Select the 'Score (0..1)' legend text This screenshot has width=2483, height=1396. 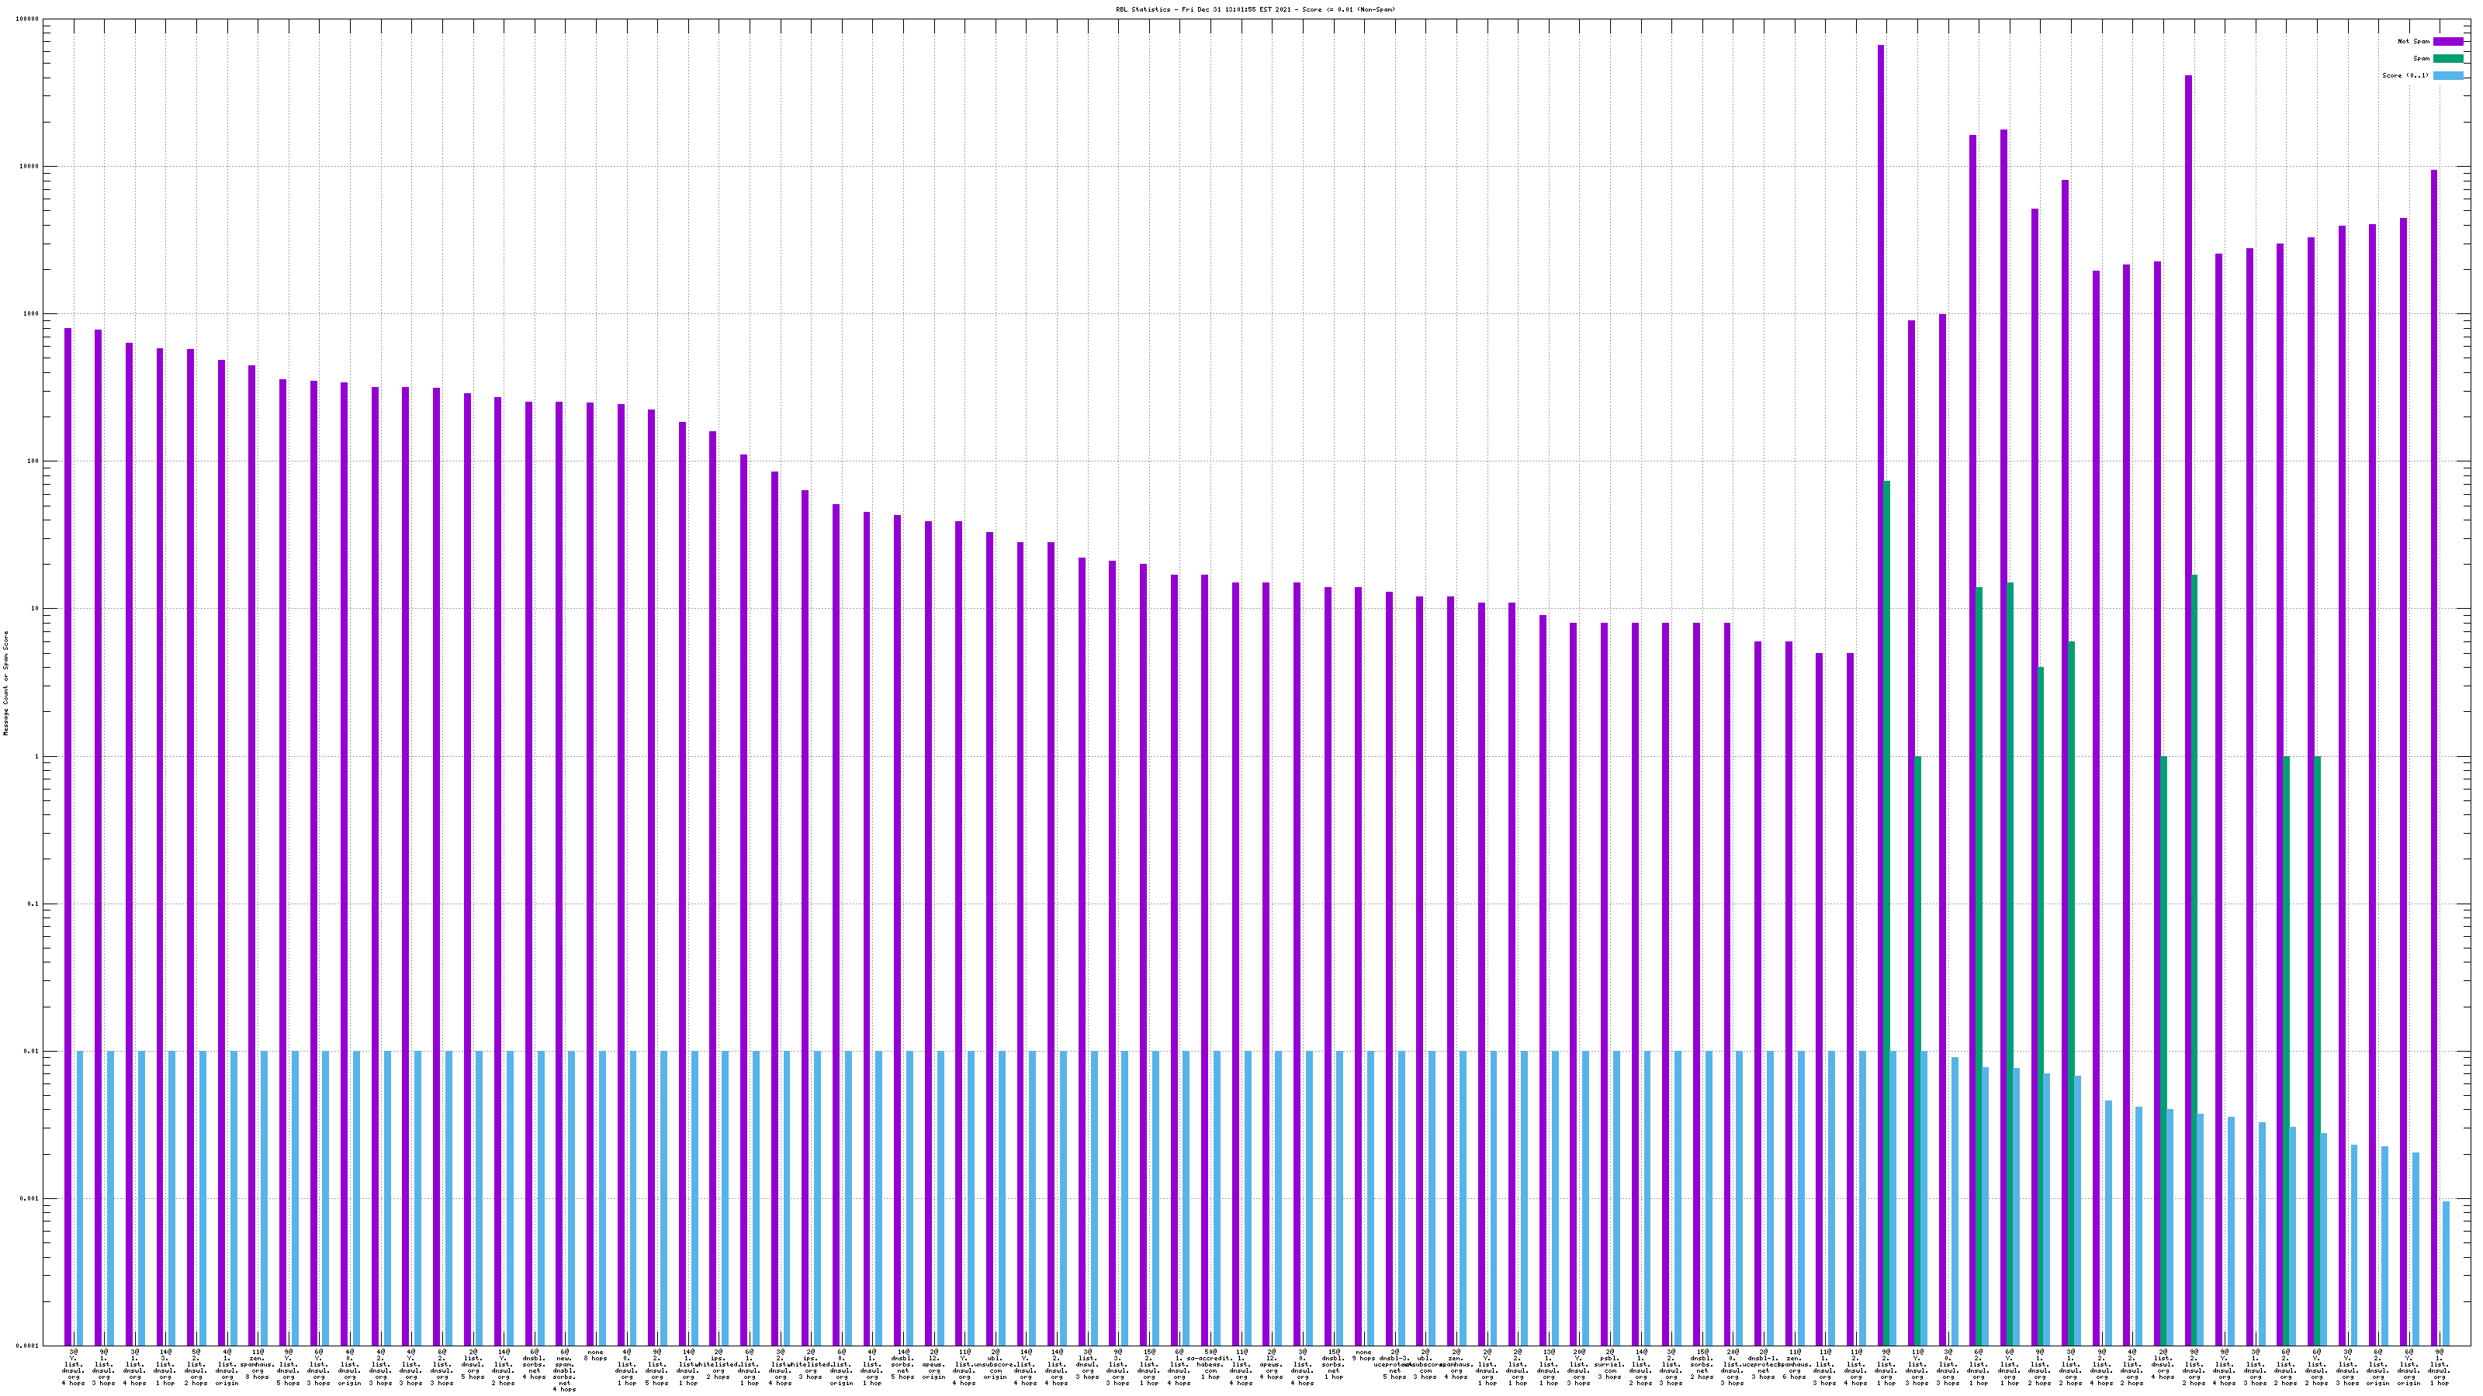tap(2405, 75)
